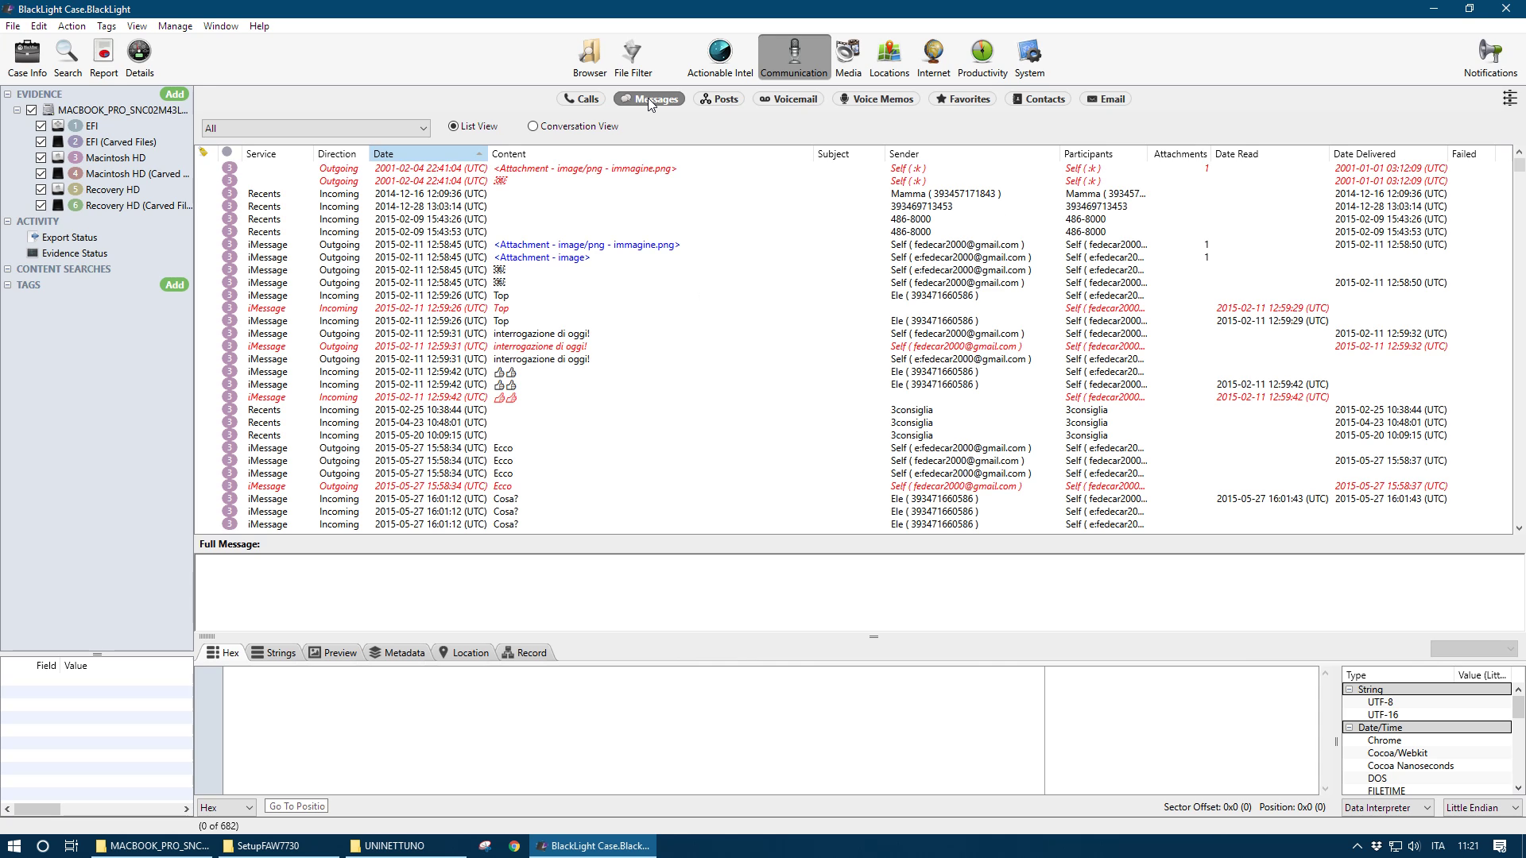
Task: Open the All filter dropdown
Action: [x=316, y=128]
